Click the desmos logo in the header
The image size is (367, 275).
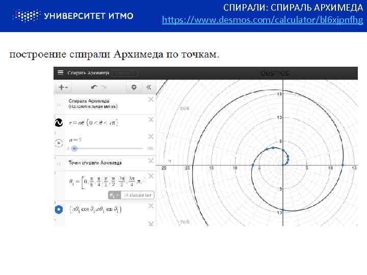tap(275, 73)
